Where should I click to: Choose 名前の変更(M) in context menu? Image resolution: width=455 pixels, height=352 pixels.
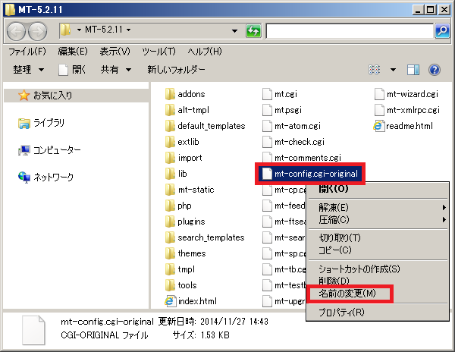(x=377, y=294)
